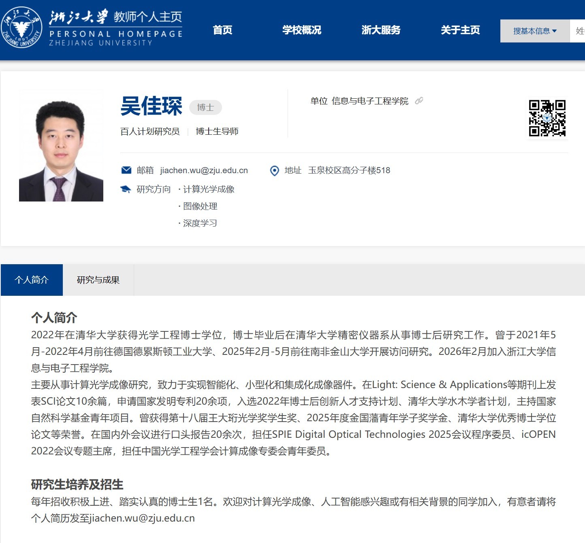
Task: Click the 博士 degree badge
Action: (x=205, y=107)
